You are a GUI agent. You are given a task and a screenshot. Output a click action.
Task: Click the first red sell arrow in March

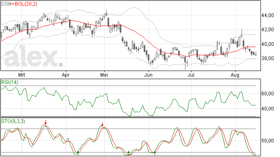(45, 122)
